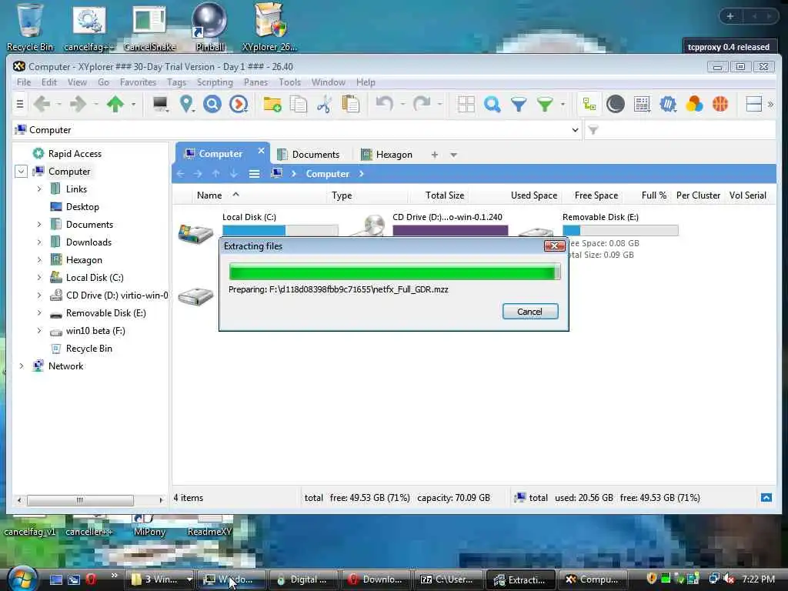Open the File menu

coord(24,82)
